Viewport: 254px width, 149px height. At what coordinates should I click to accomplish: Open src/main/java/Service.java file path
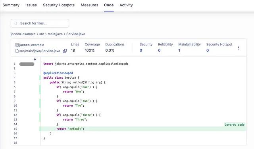[x=40, y=51]
